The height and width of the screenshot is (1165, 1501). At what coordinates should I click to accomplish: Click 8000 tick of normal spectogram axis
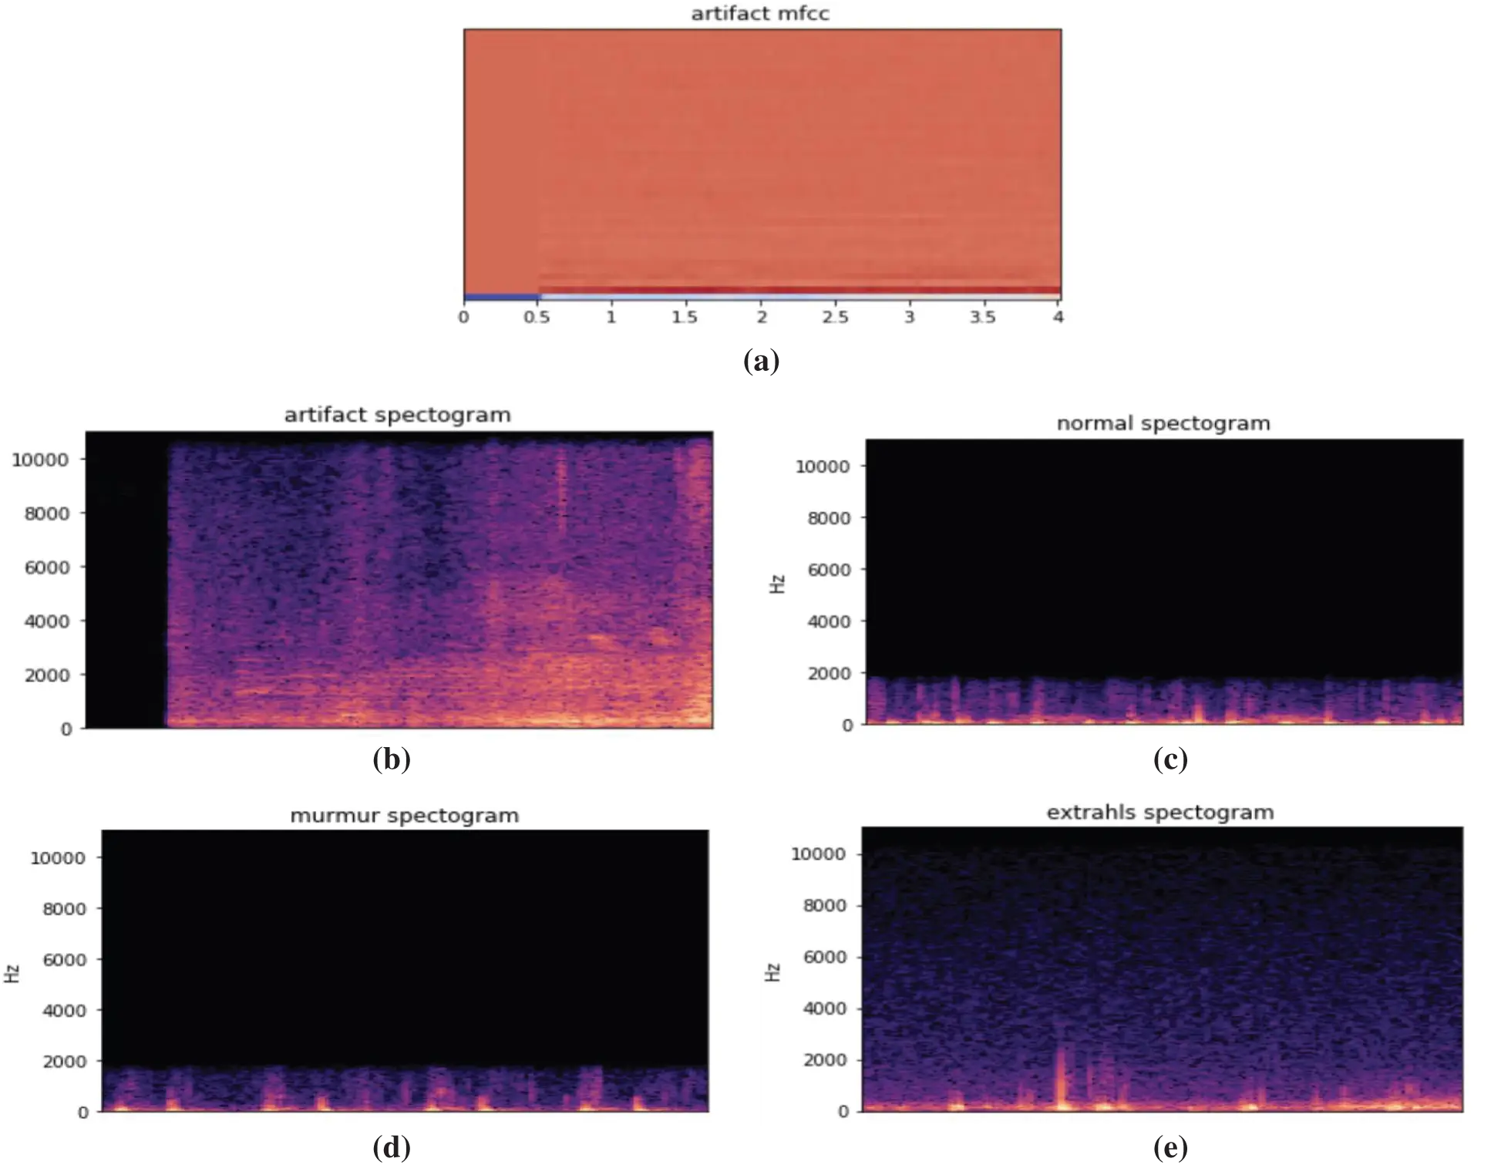[x=829, y=518]
